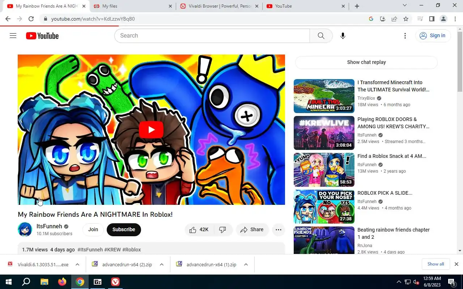Open the #KREW hashtag link
463x289 pixels.
[112, 250]
